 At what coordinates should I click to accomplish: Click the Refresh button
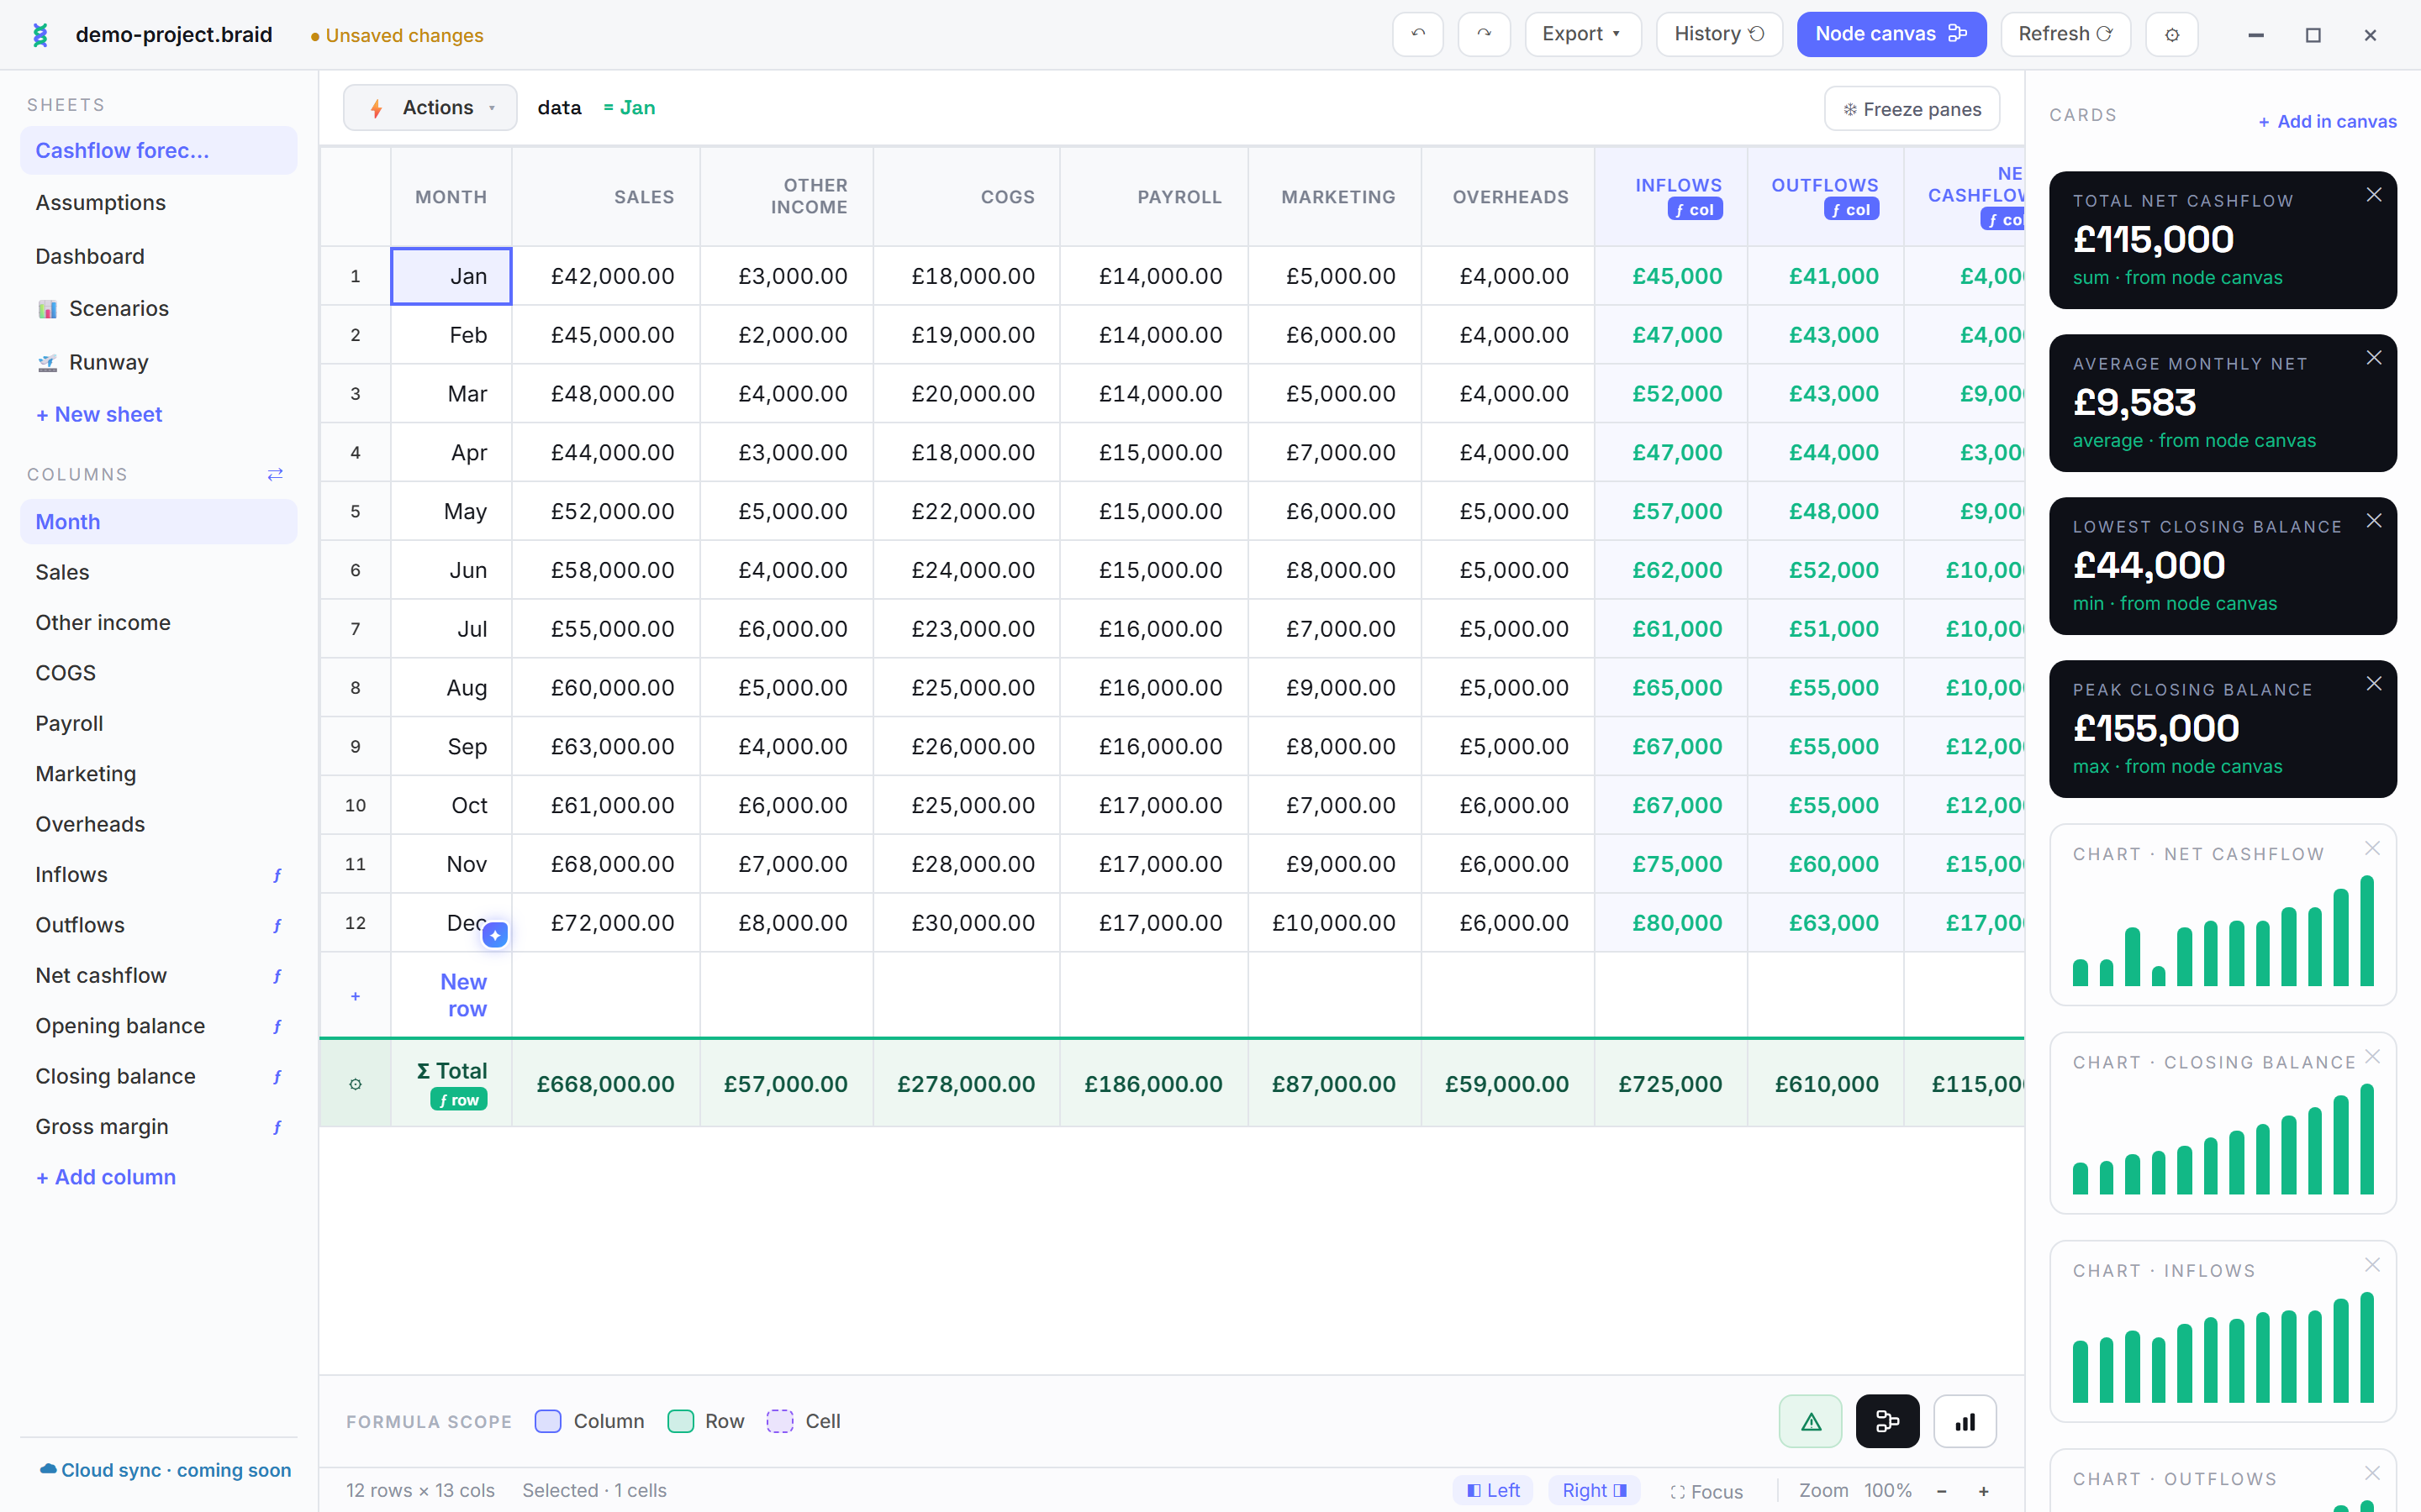click(2065, 34)
